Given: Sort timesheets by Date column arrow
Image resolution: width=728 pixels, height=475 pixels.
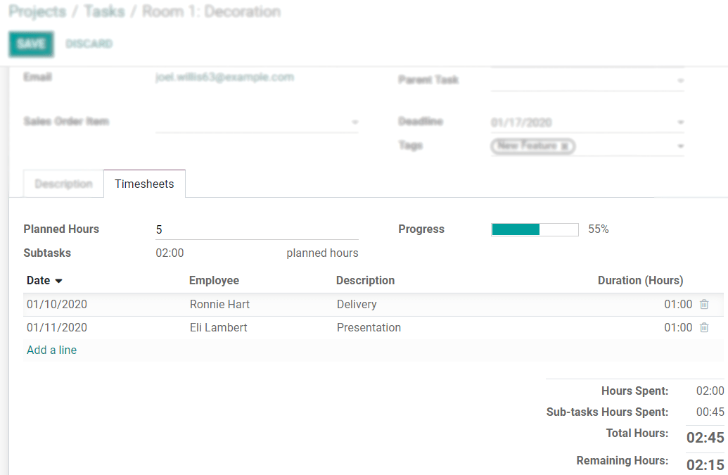Looking at the screenshot, I should (x=58, y=281).
